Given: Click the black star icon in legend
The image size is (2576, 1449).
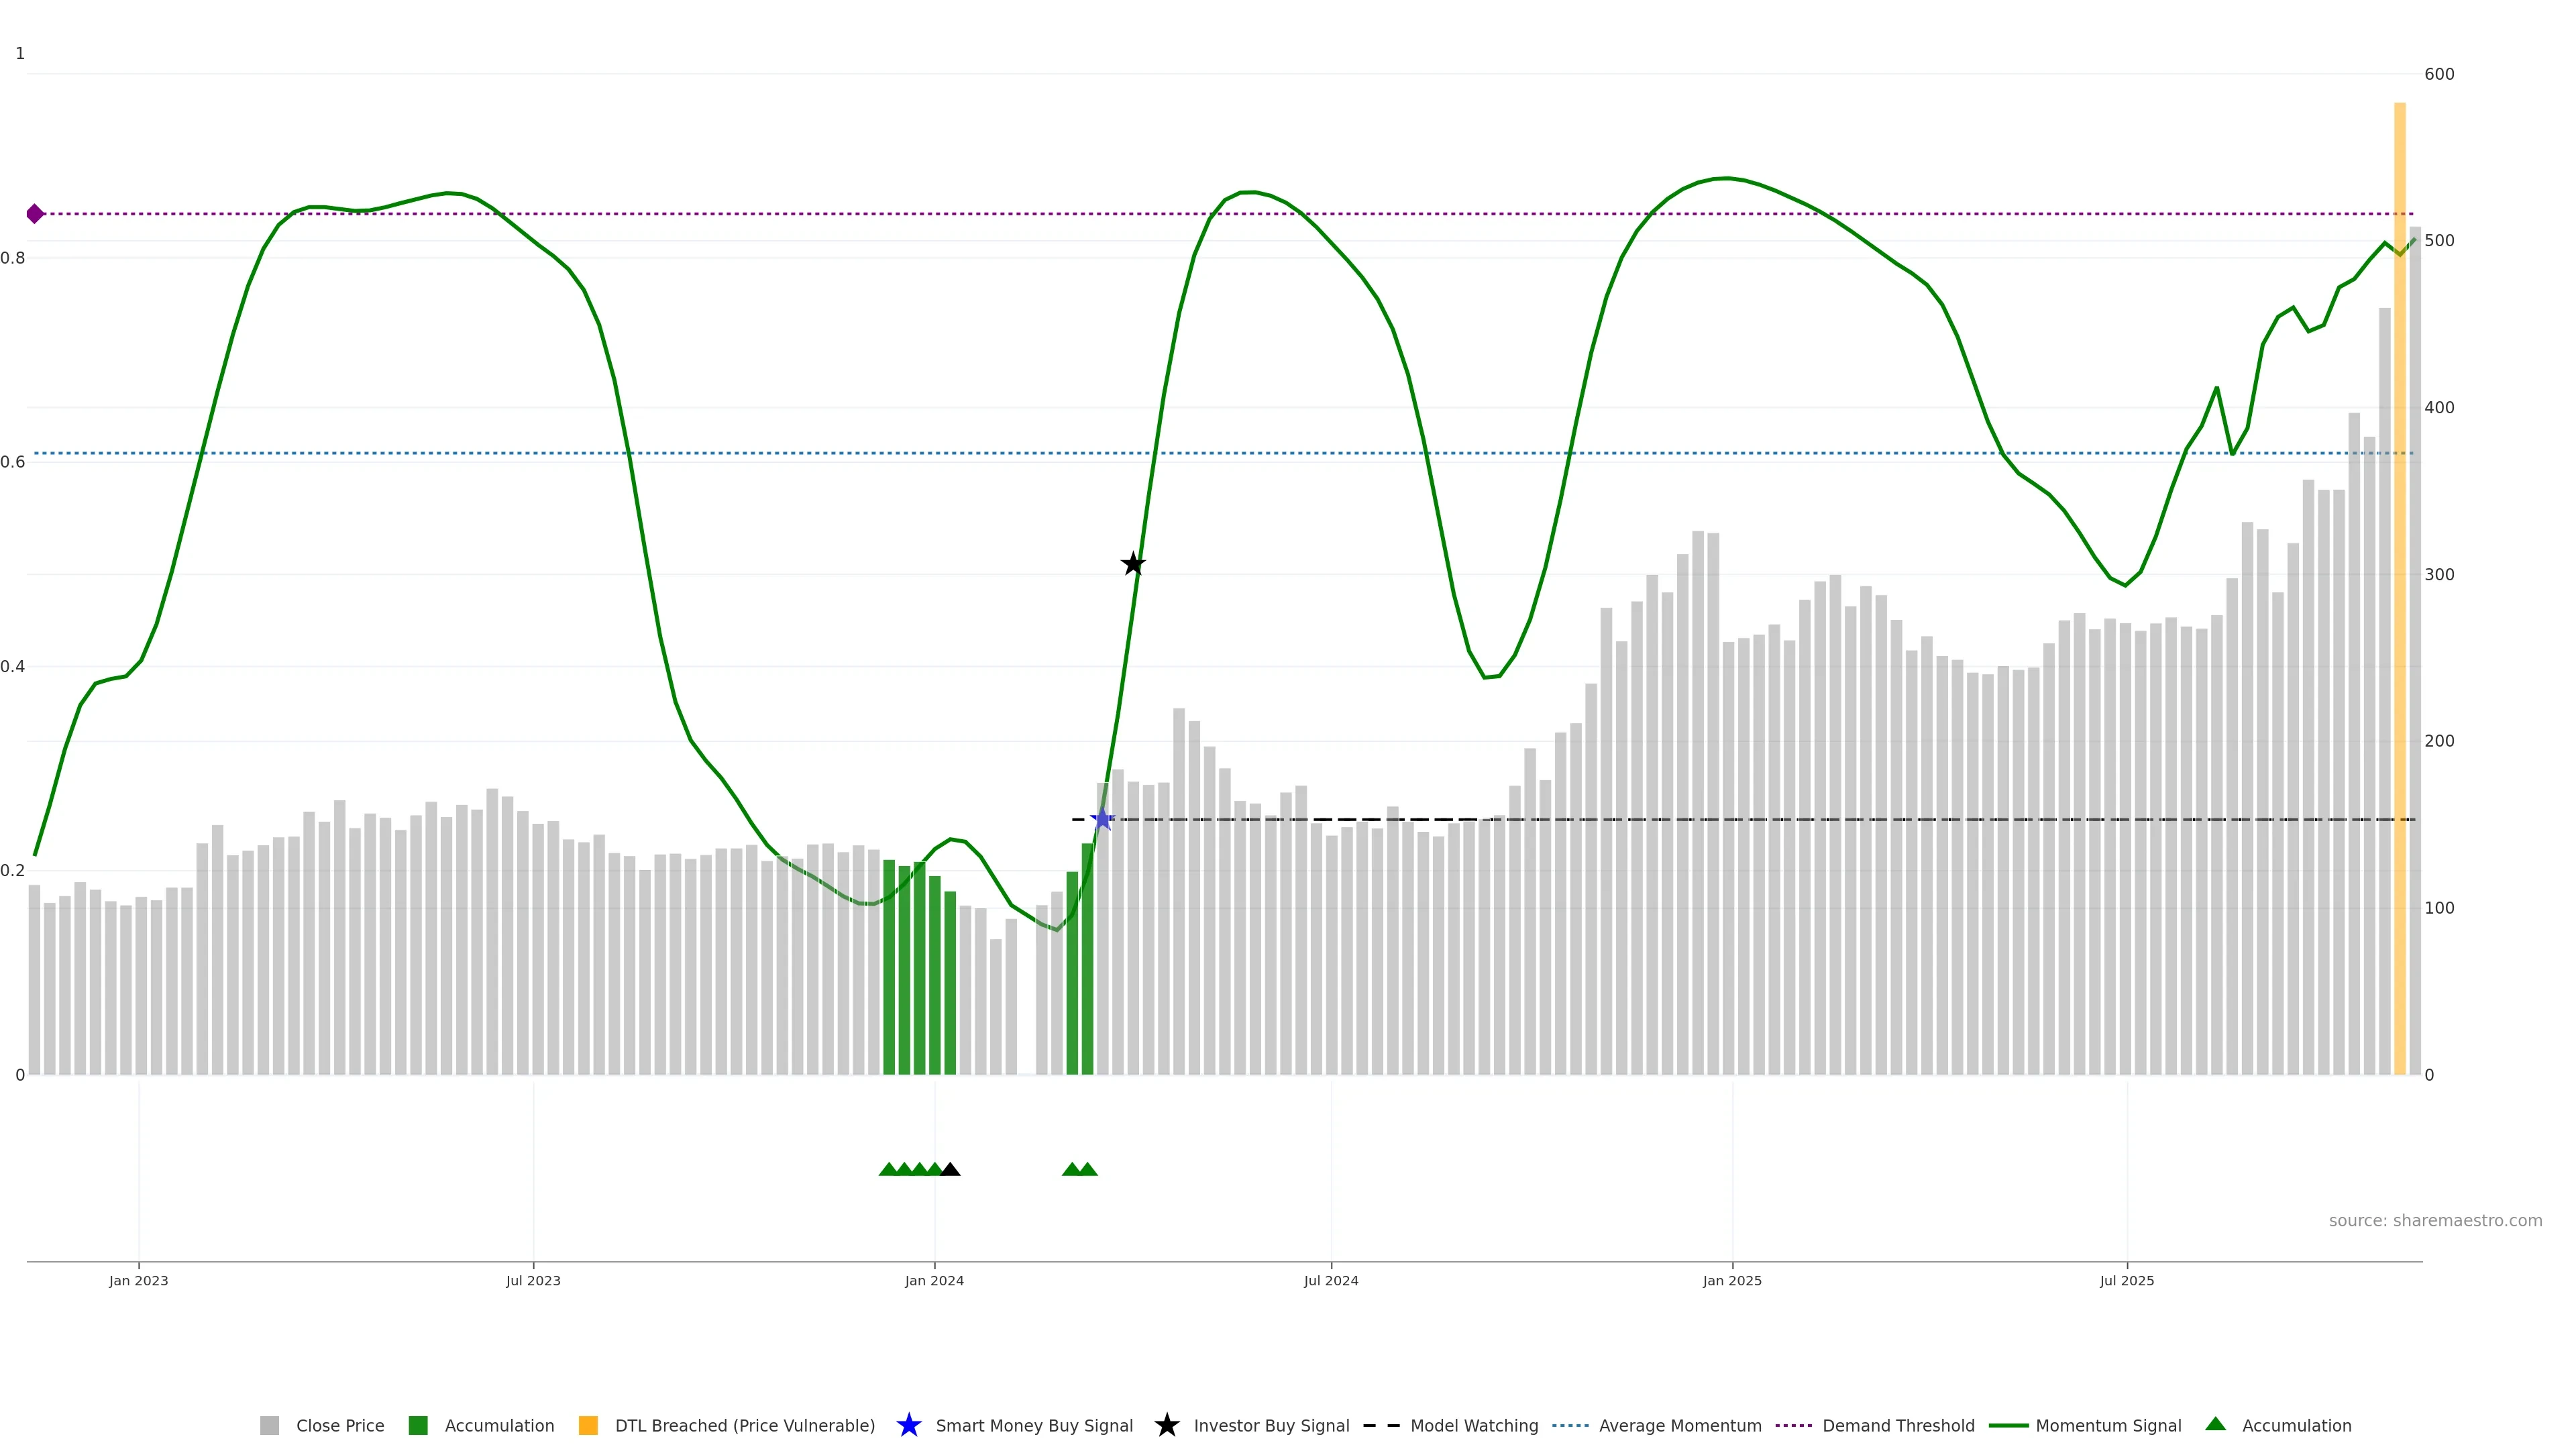Looking at the screenshot, I should pos(1166,1425).
